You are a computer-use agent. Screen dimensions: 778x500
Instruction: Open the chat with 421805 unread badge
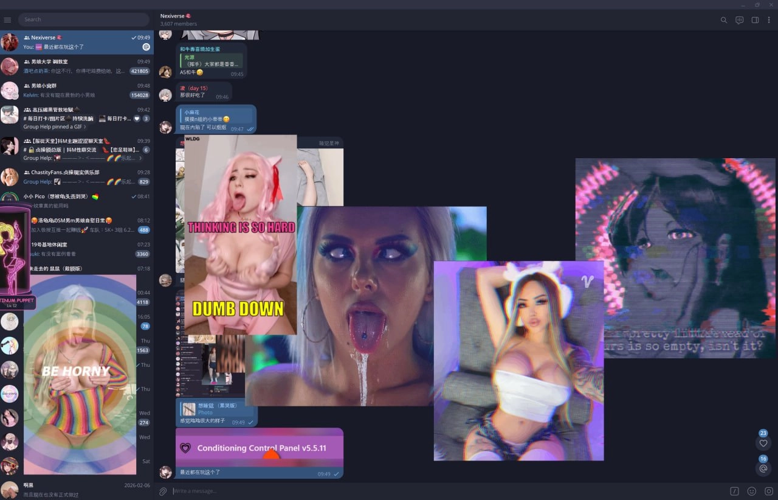coord(77,66)
